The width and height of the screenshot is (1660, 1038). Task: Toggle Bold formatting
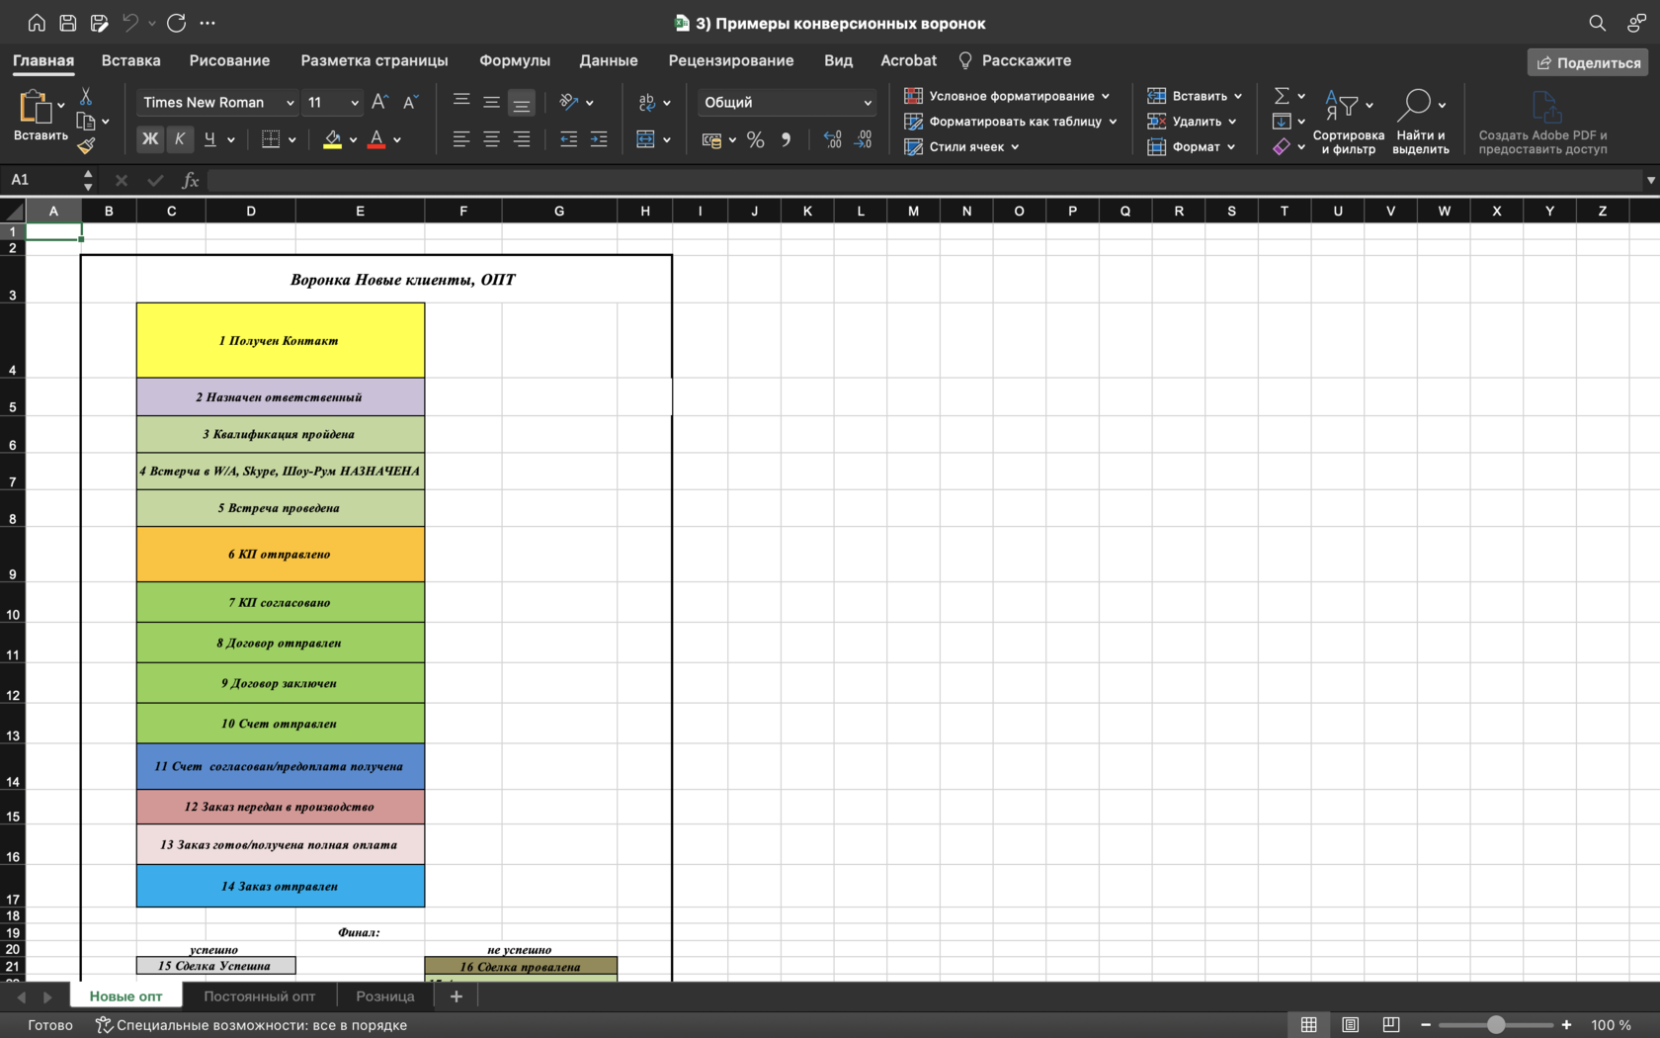click(x=150, y=139)
